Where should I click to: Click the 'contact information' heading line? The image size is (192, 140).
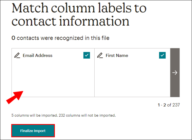click(70, 21)
